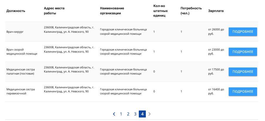
Task: Click the Адрес места работы column header
Action: tap(54, 11)
